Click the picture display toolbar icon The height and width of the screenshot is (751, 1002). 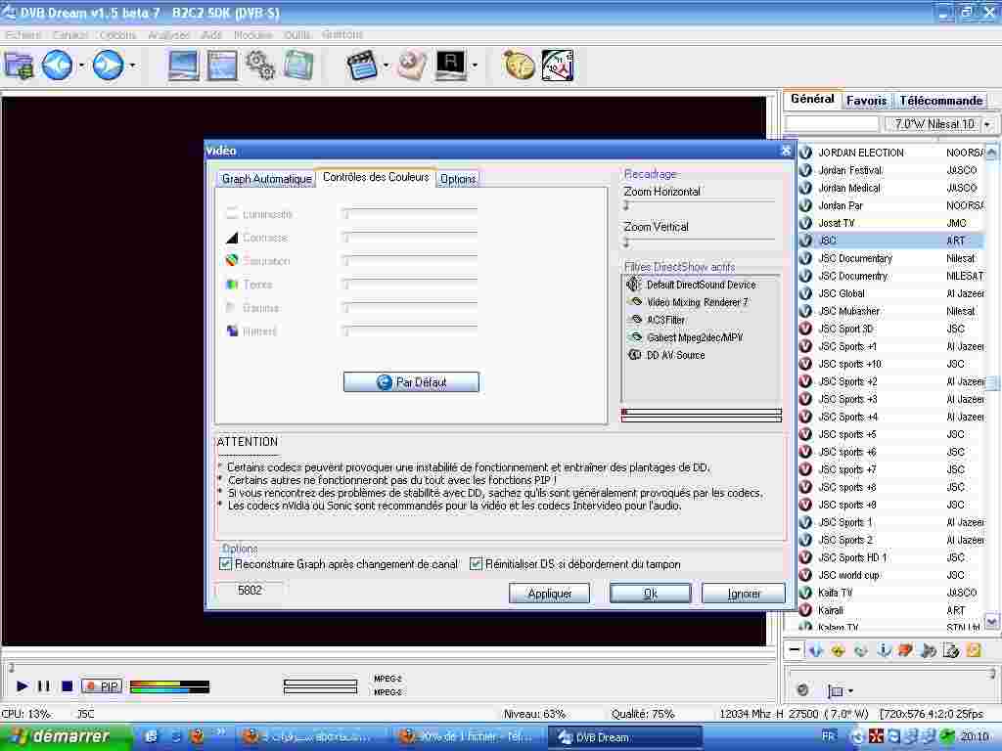[x=183, y=66]
